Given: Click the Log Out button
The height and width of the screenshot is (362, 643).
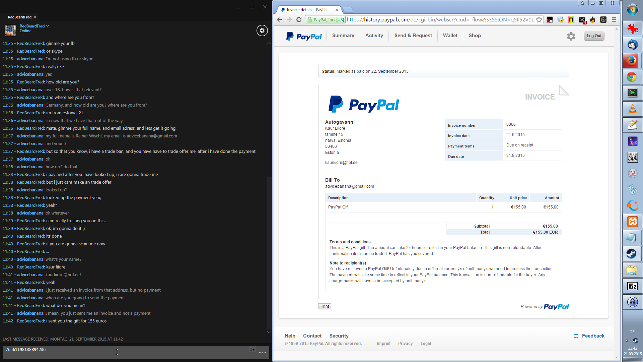Looking at the screenshot, I should [x=594, y=36].
